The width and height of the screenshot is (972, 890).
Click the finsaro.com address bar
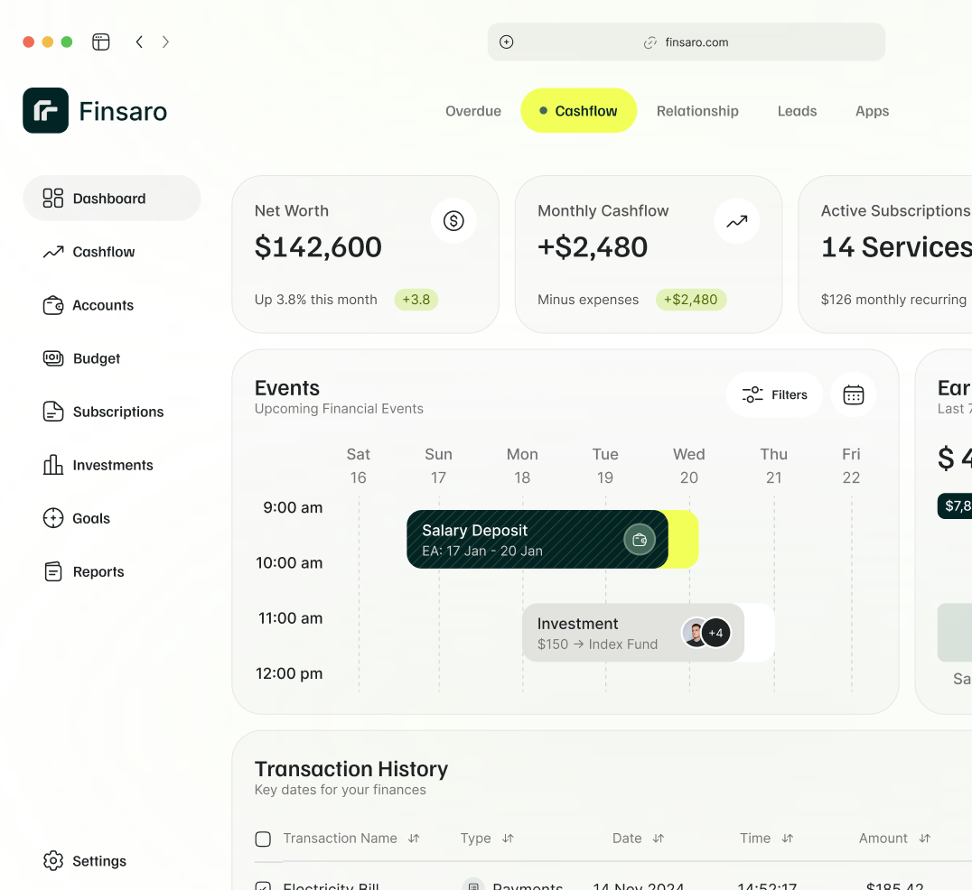click(x=687, y=42)
